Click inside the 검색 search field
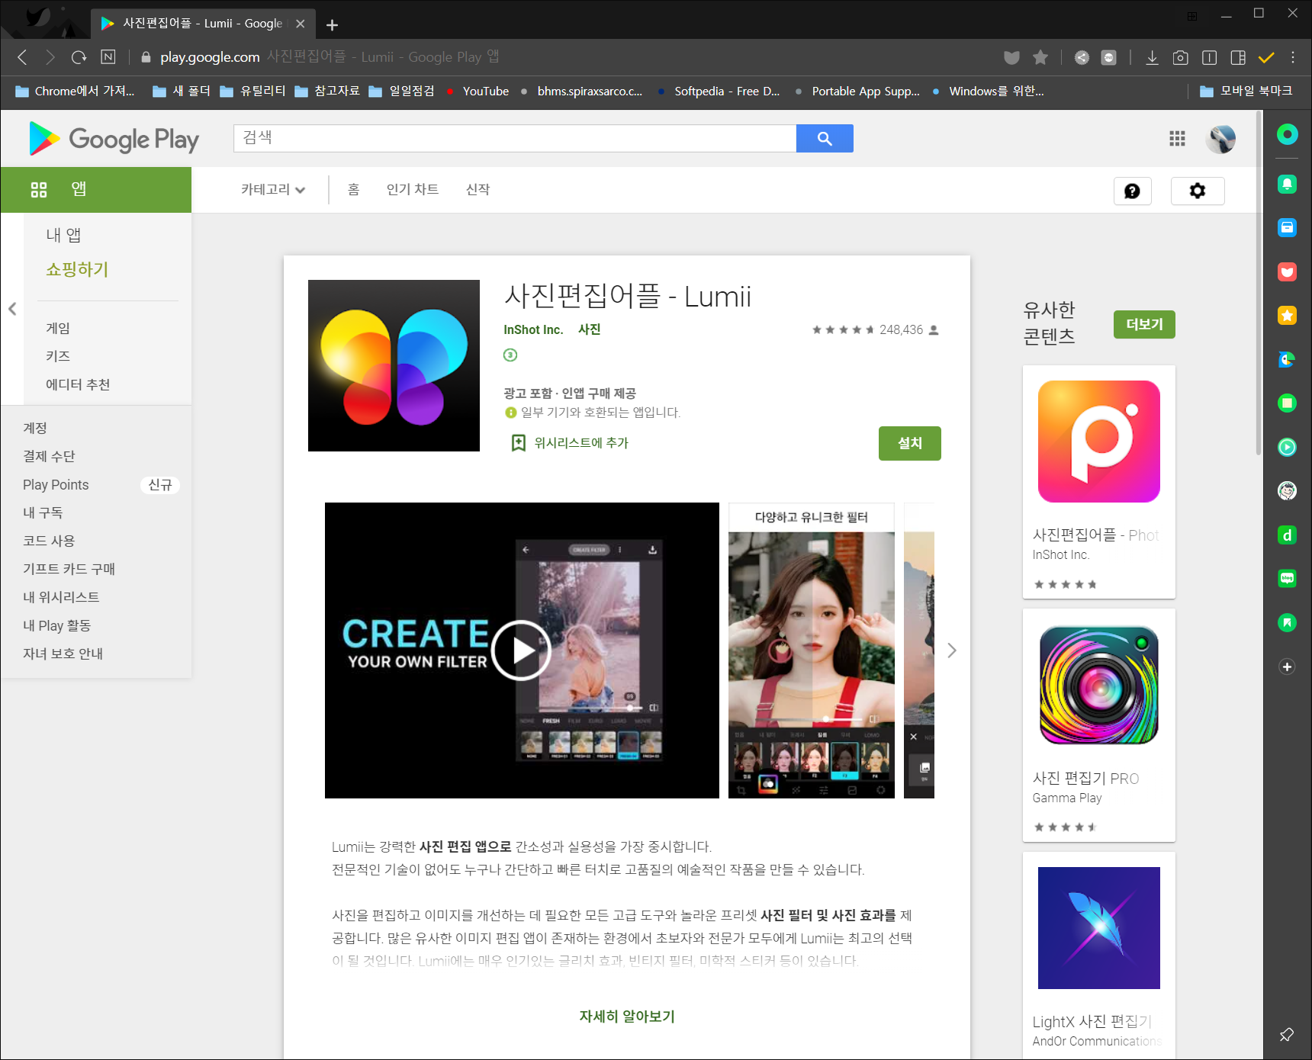This screenshot has width=1312, height=1060. click(515, 138)
